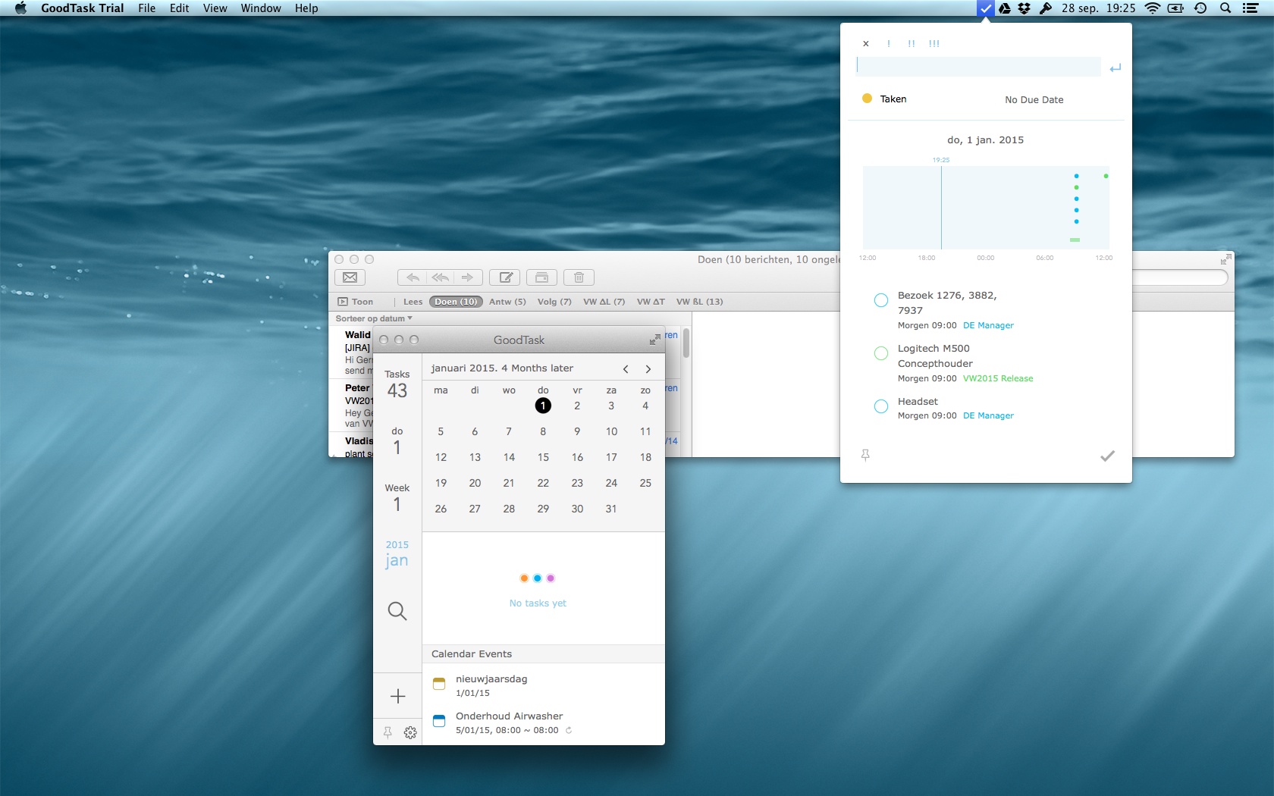Open the Edit menu
The height and width of the screenshot is (796, 1274).
click(x=179, y=8)
